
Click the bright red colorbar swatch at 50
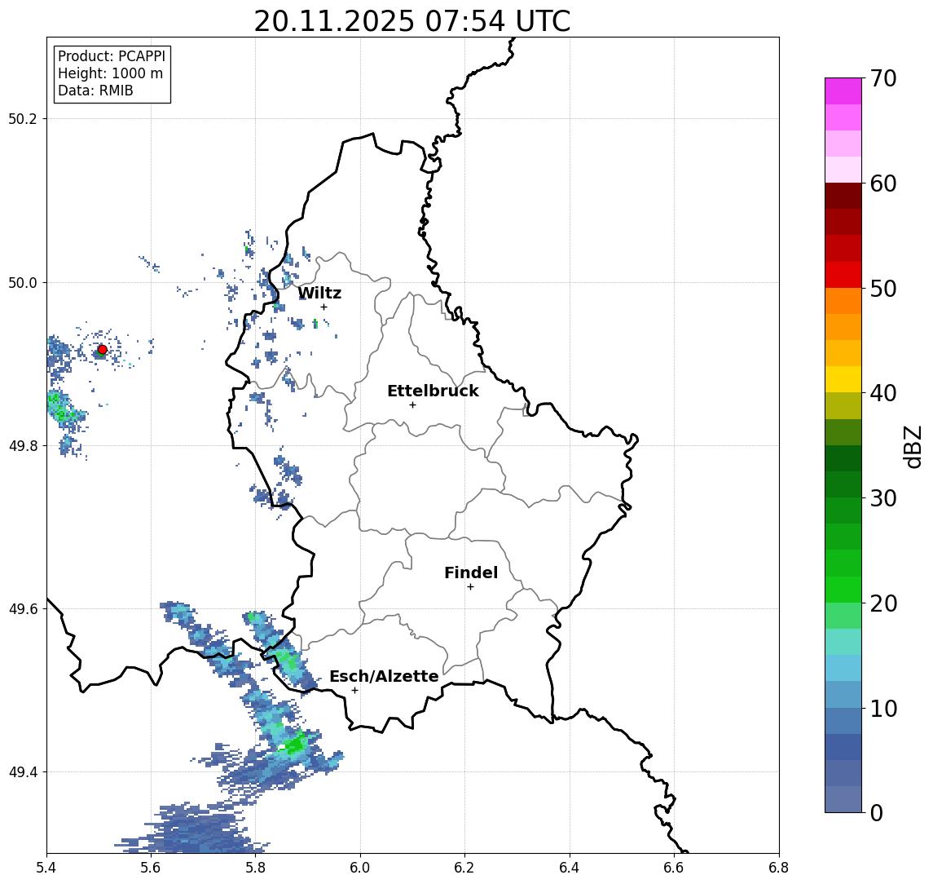tap(843, 275)
